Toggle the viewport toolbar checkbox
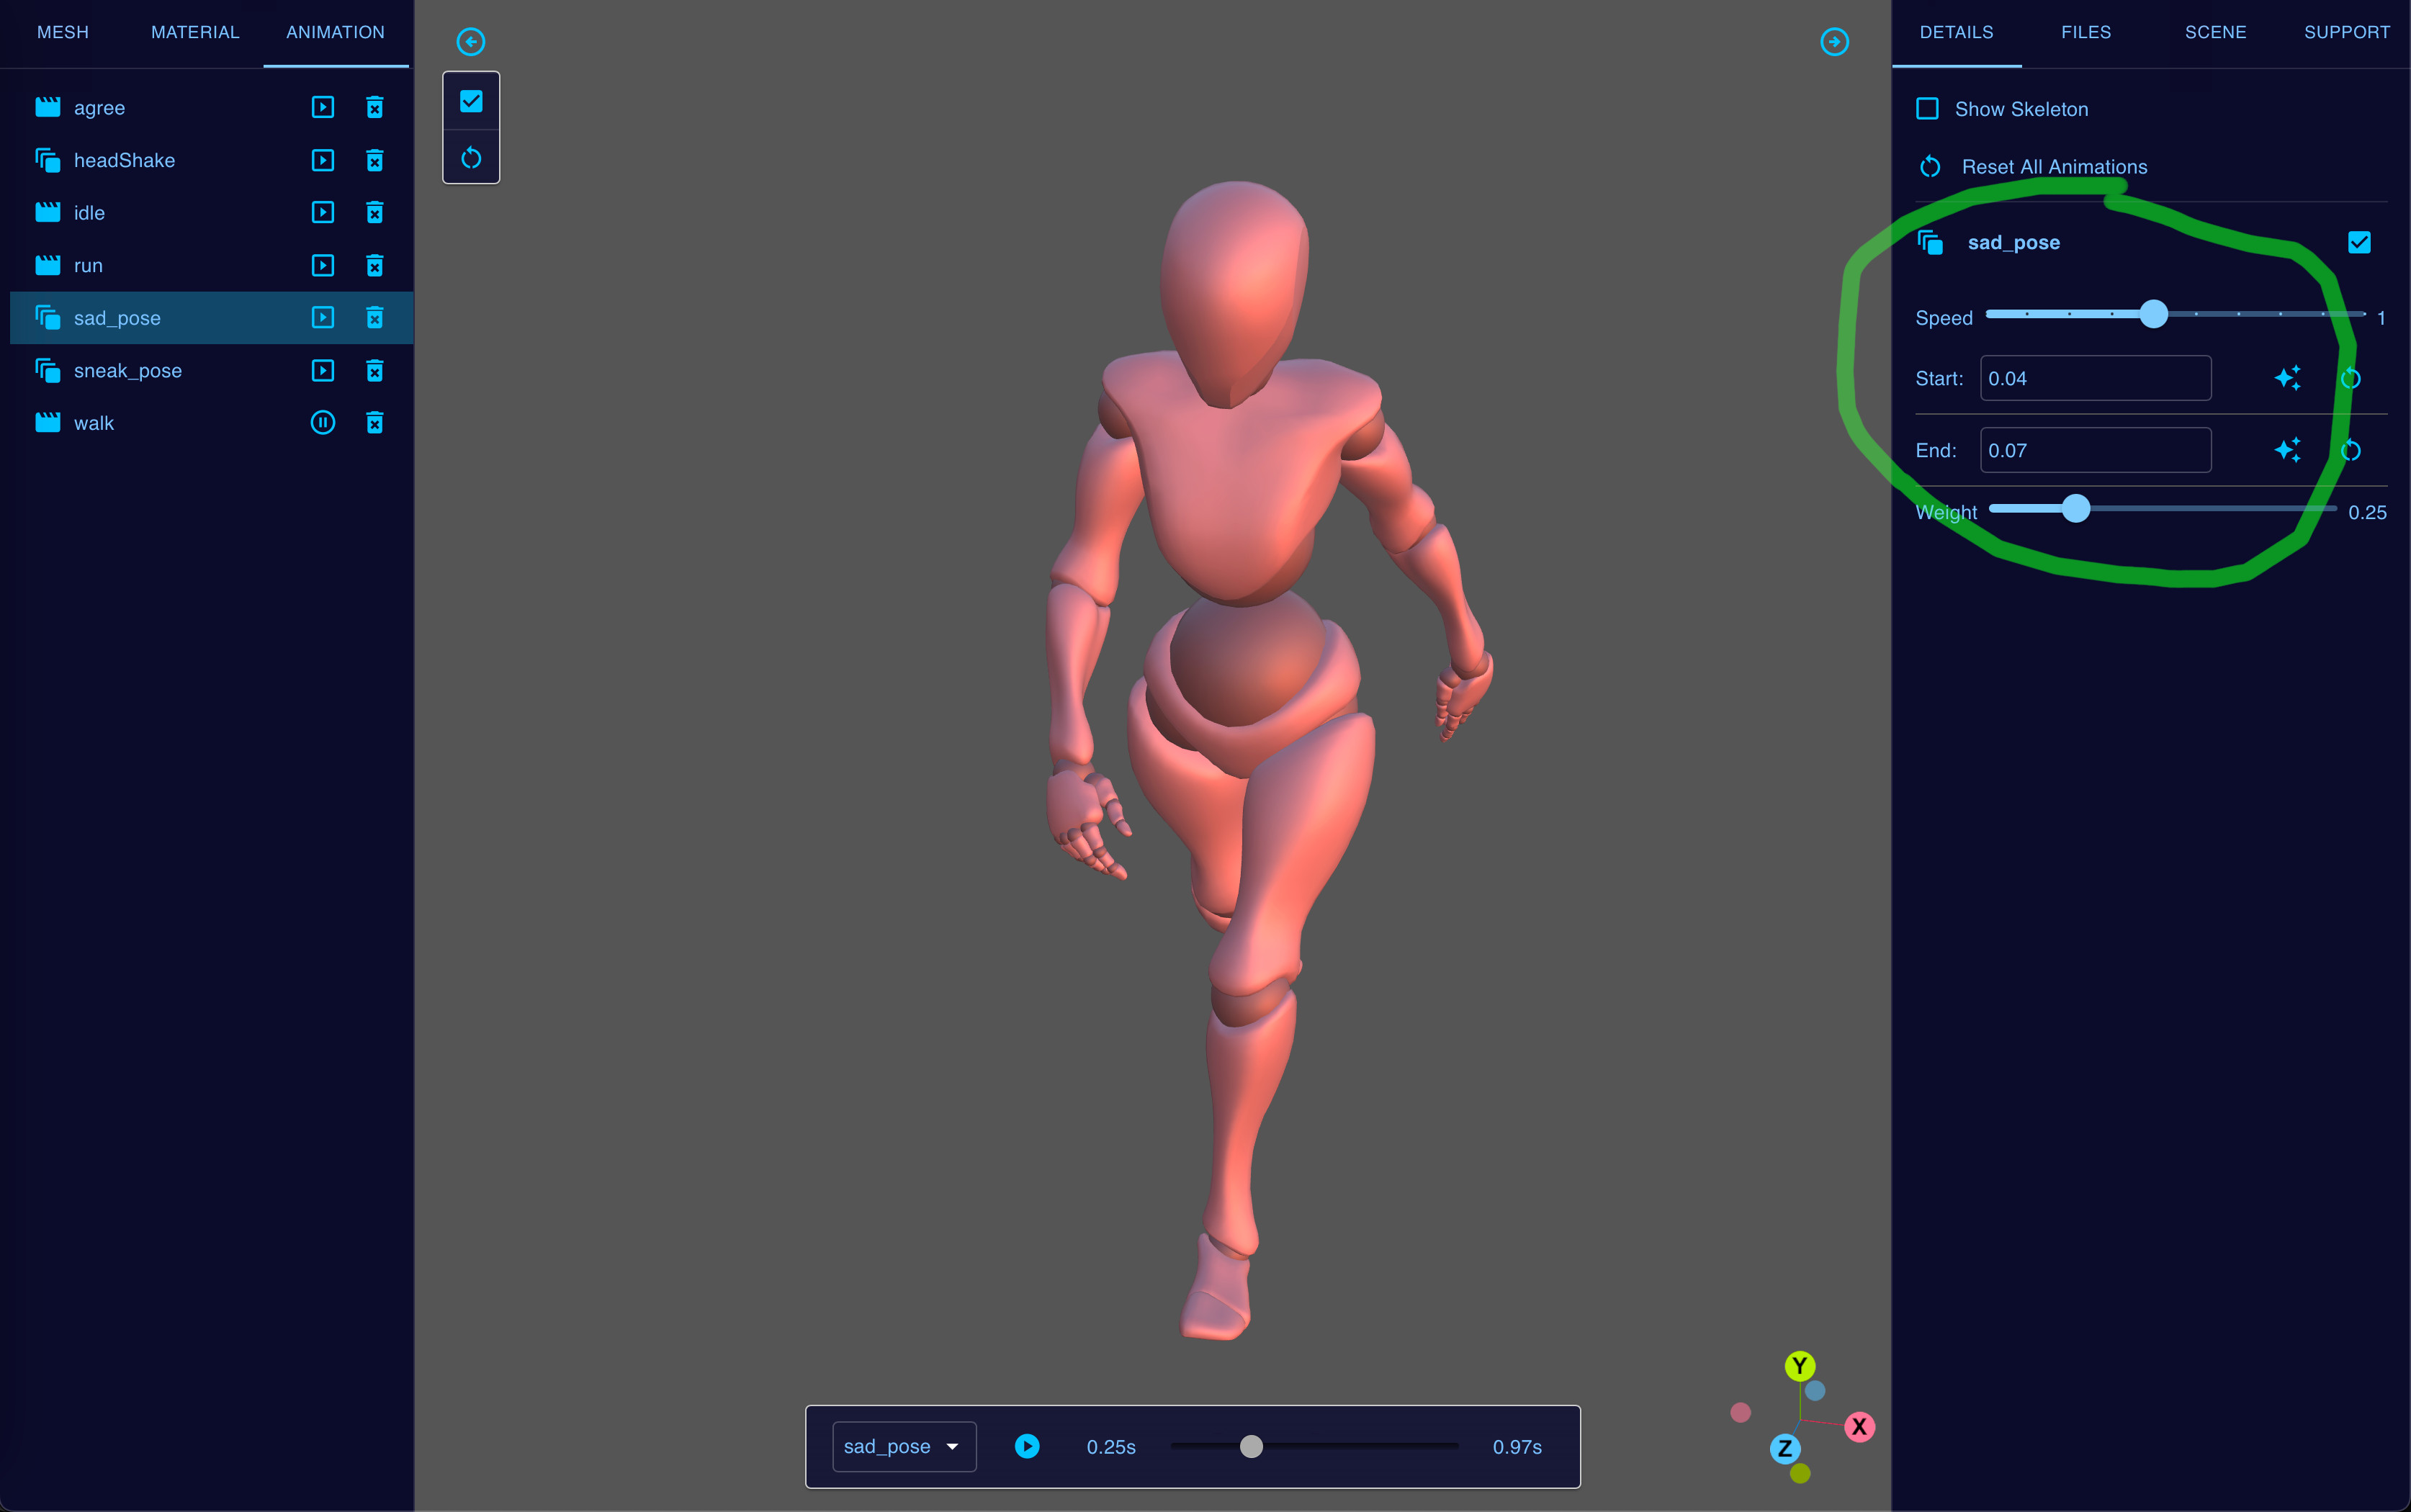This screenshot has width=2411, height=1512. (471, 101)
